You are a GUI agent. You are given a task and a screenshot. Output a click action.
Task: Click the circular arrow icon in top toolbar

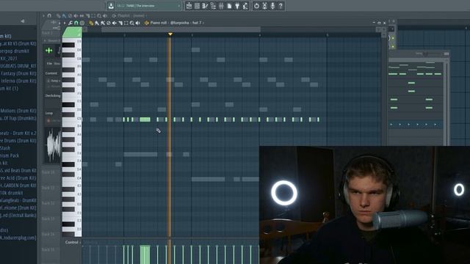[x=256, y=6]
